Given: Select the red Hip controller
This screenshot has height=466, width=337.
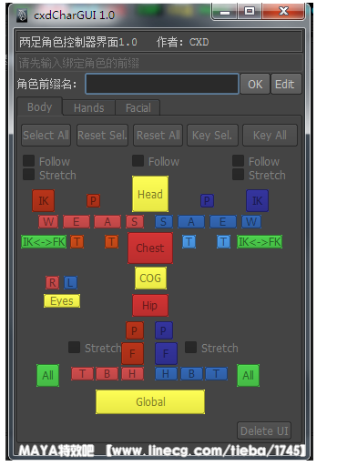Looking at the screenshot, I should click(150, 305).
